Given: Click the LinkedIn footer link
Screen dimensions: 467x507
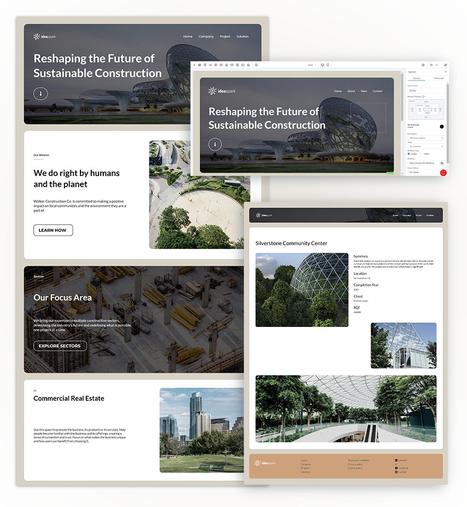Looking at the screenshot, I should (x=401, y=460).
